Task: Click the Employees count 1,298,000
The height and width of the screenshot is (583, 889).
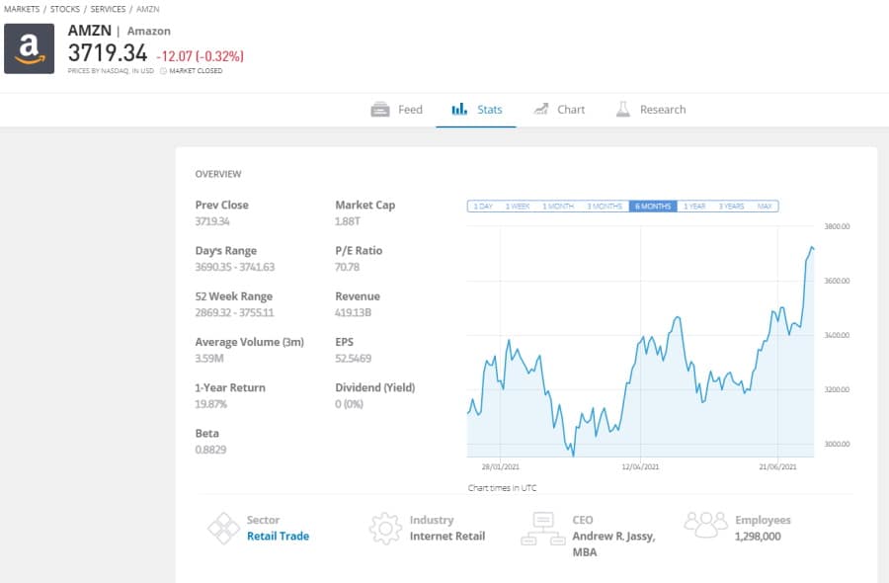Action: [x=758, y=536]
